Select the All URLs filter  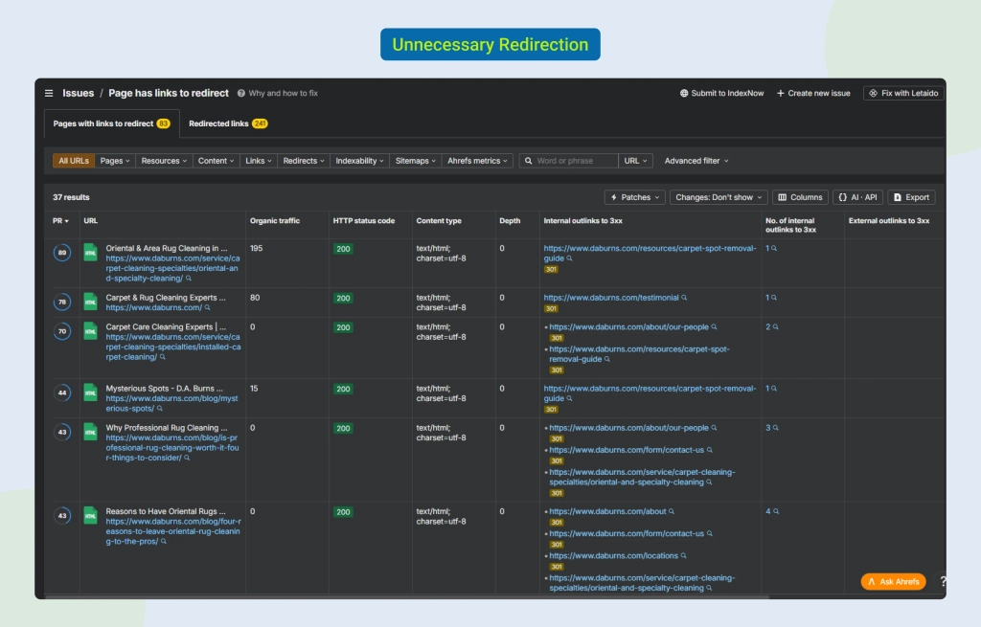coord(74,161)
